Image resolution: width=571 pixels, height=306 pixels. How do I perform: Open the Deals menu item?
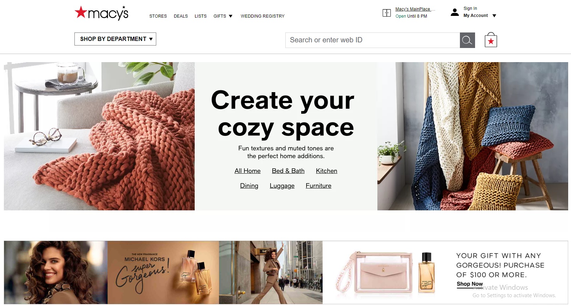click(181, 16)
